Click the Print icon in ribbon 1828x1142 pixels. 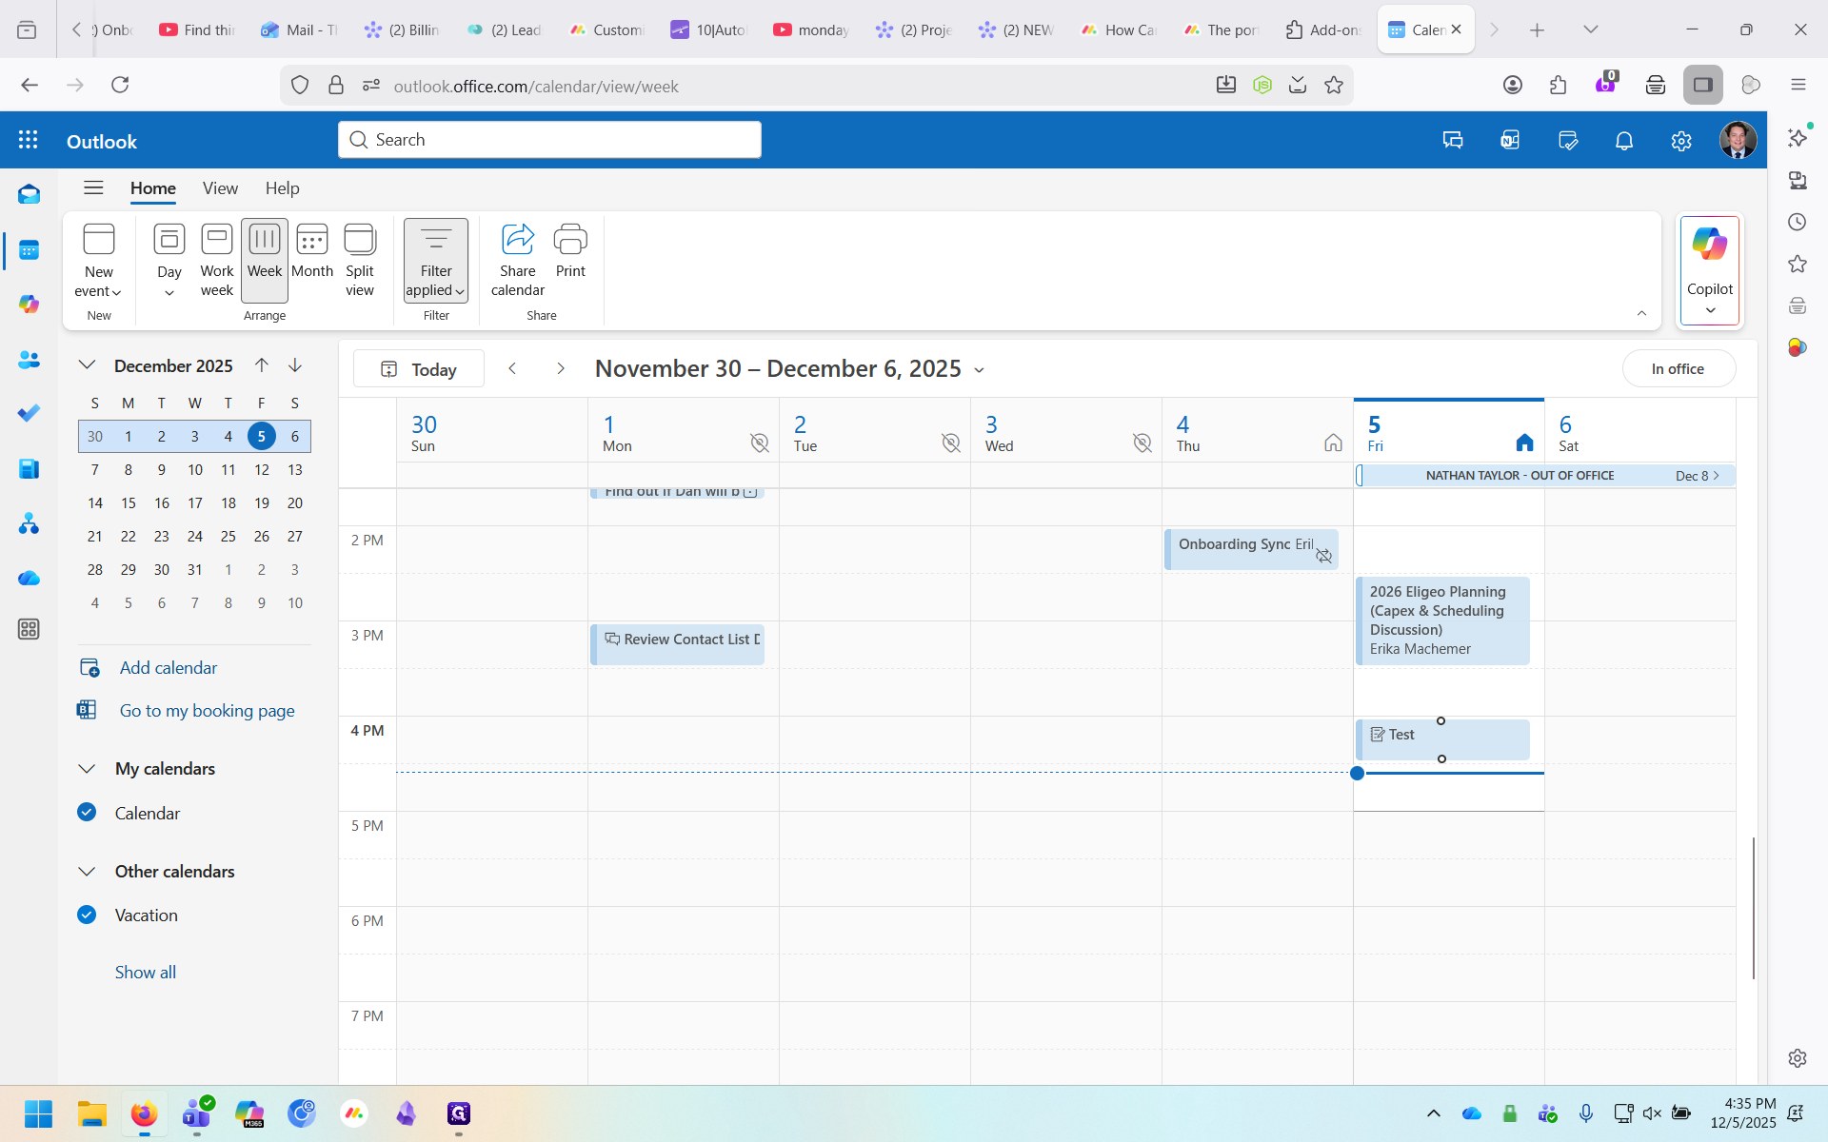pos(570,240)
